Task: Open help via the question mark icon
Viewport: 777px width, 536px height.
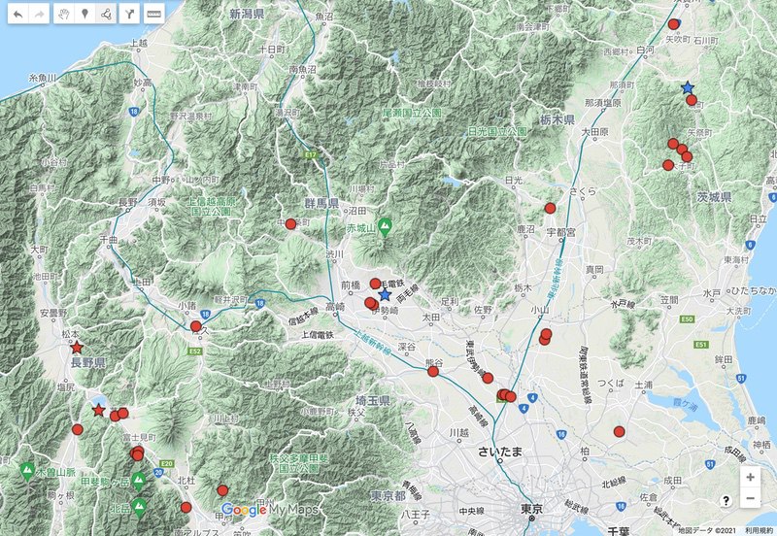Action: coord(726,499)
